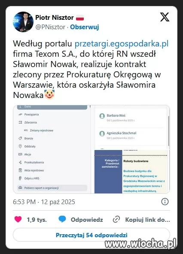The image size is (183, 254).
Task: Click the Obserwuj follow link
Action: (x=84, y=27)
